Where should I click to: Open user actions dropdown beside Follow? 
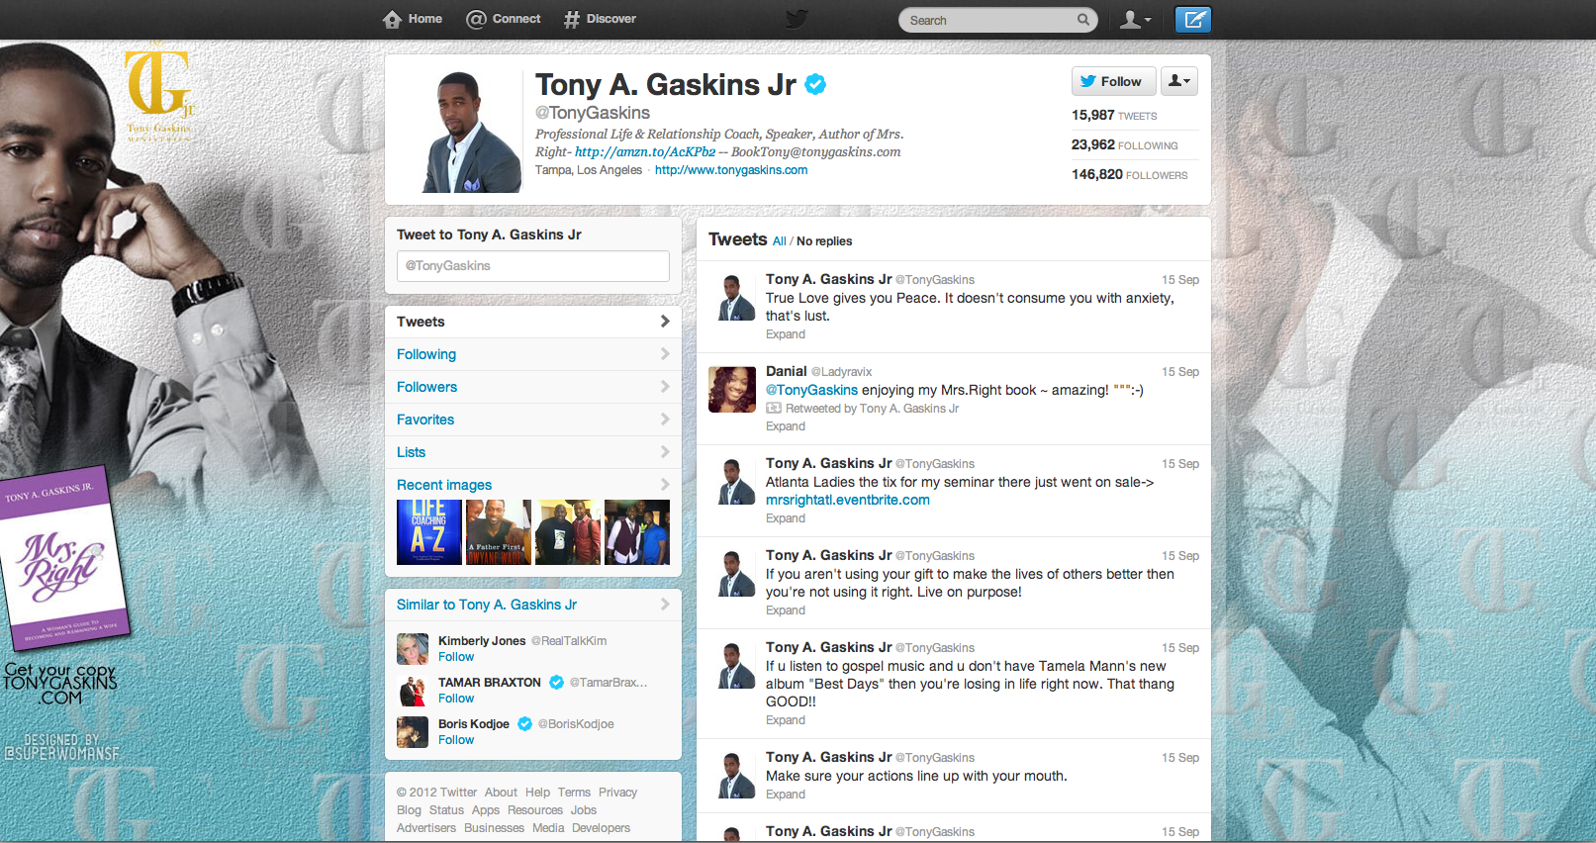pyautogui.click(x=1179, y=81)
